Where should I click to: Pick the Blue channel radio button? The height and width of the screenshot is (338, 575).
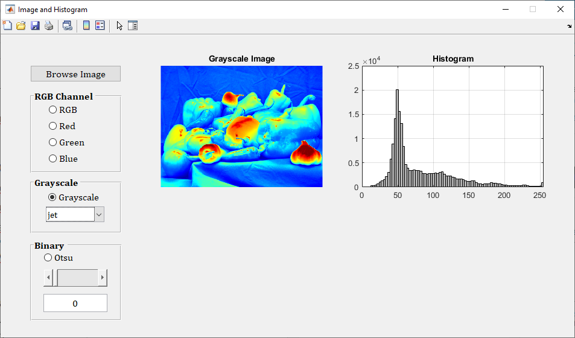click(53, 159)
